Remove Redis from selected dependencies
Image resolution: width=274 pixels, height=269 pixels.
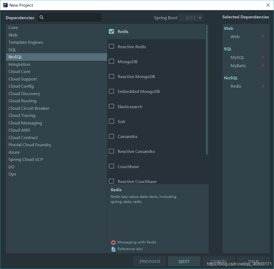[x=263, y=86]
